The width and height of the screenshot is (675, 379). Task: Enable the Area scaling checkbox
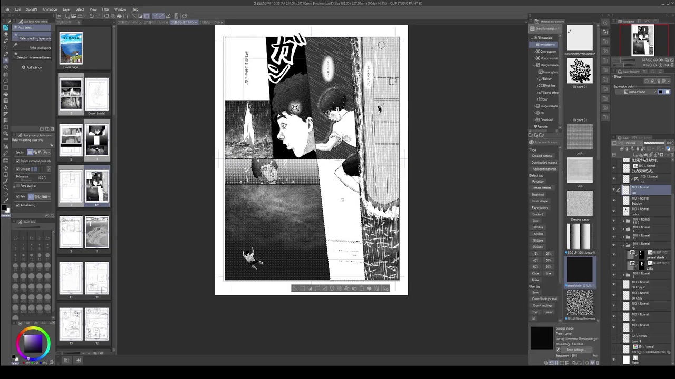coord(17,186)
